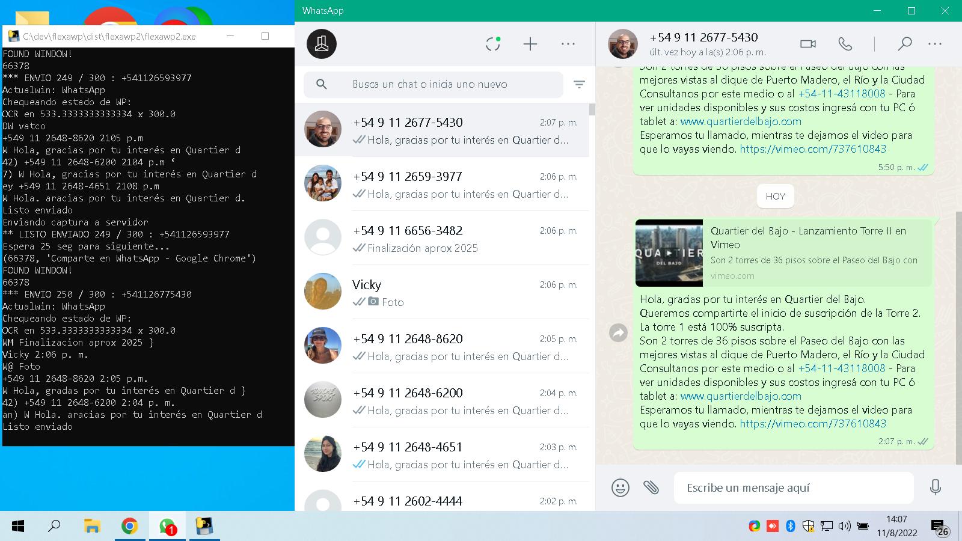The width and height of the screenshot is (962, 541).
Task: Click the 'Foto' preview under Vicky
Action: [393, 302]
